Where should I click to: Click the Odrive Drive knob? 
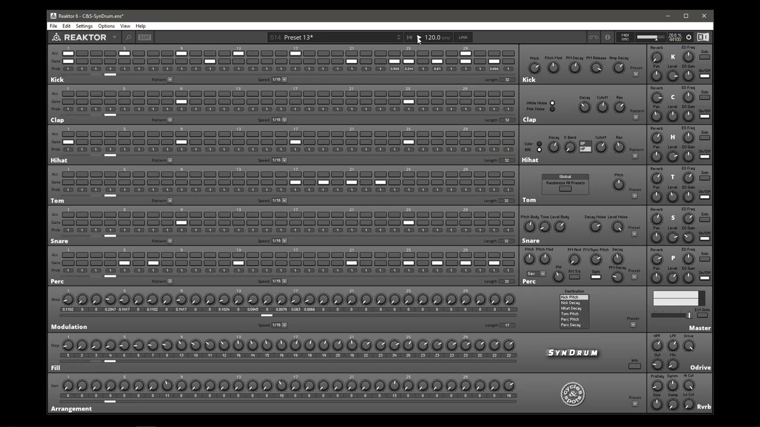(x=688, y=345)
